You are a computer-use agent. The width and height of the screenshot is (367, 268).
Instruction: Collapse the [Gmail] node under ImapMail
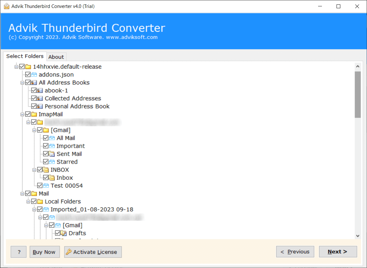[x=34, y=130]
